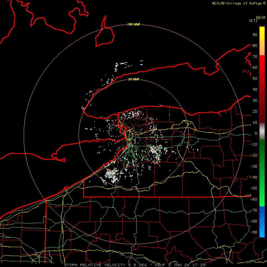Select the -70 scale label
267x267 pixels.
[254, 210]
